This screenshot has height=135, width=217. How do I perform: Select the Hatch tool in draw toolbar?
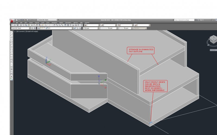pos(11,67)
